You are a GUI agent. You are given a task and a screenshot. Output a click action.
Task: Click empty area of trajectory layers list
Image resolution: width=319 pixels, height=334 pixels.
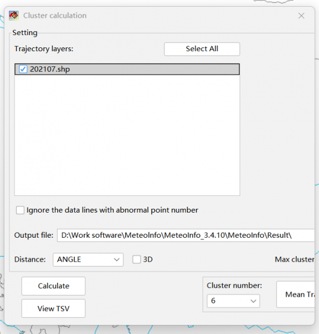pyautogui.click(x=127, y=135)
